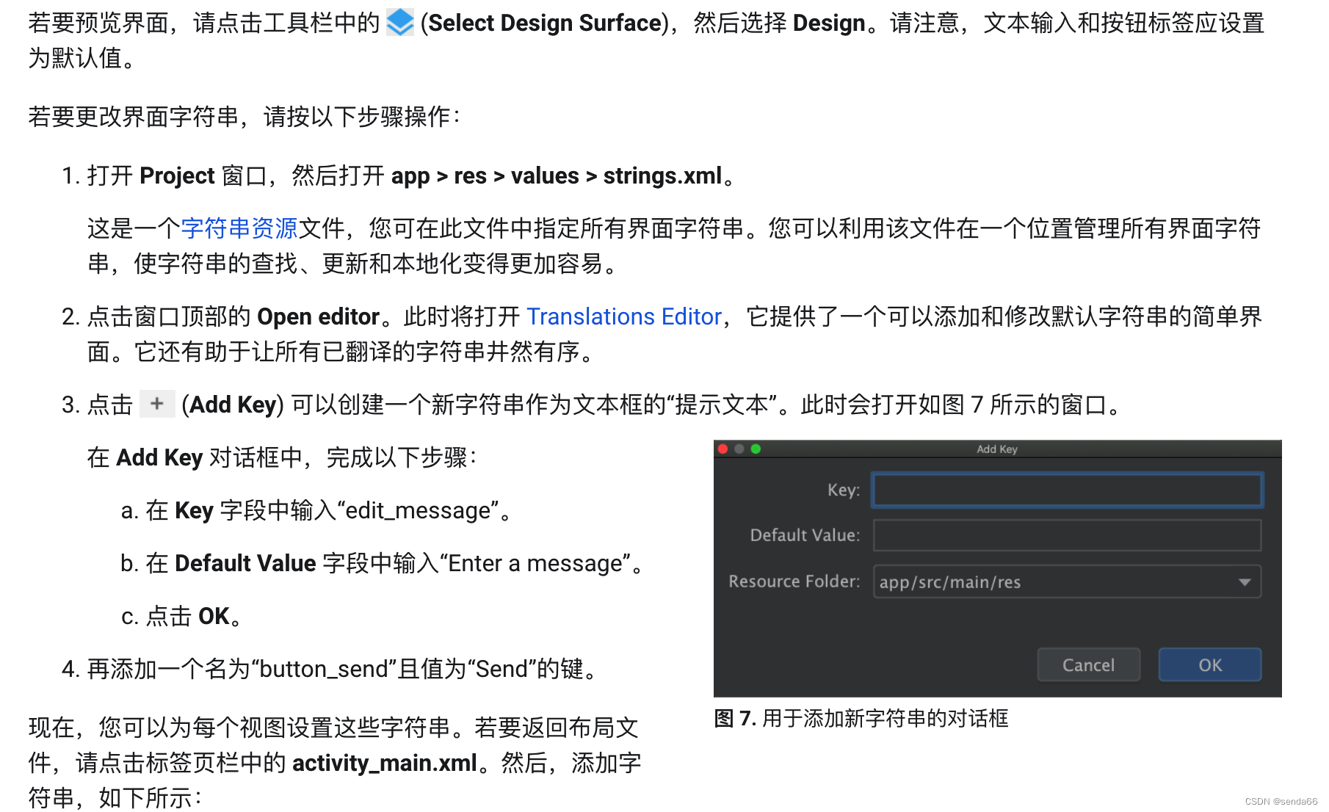The width and height of the screenshot is (1329, 812).
Task: Confirm with the OK button
Action: tap(1210, 664)
